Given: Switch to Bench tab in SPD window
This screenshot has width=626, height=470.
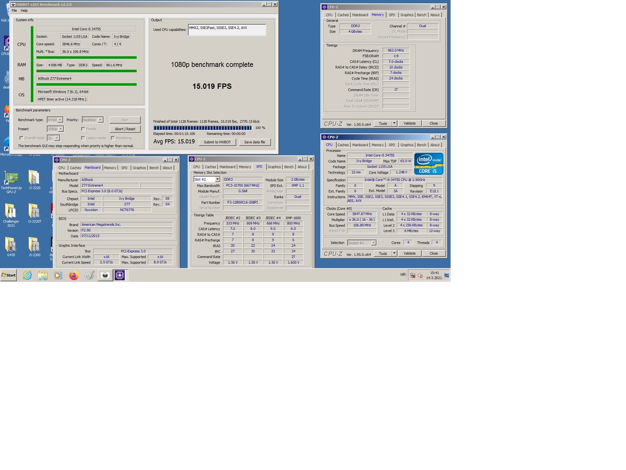Looking at the screenshot, I should 289,167.
